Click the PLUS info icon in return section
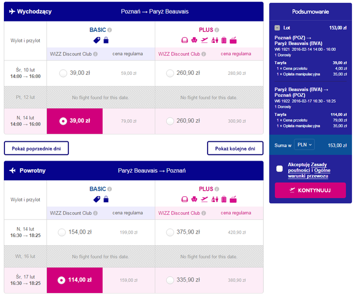358x298 pixels. click(218, 189)
